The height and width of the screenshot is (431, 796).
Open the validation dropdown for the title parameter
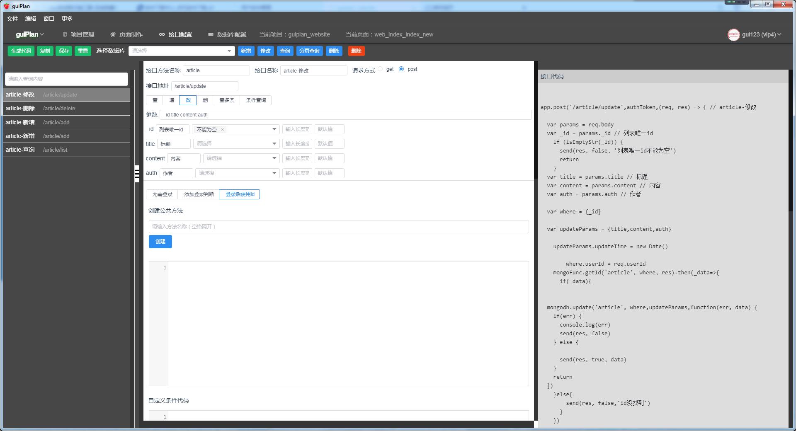pos(236,144)
